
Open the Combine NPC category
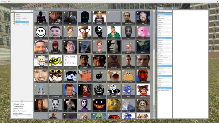[18, 16]
